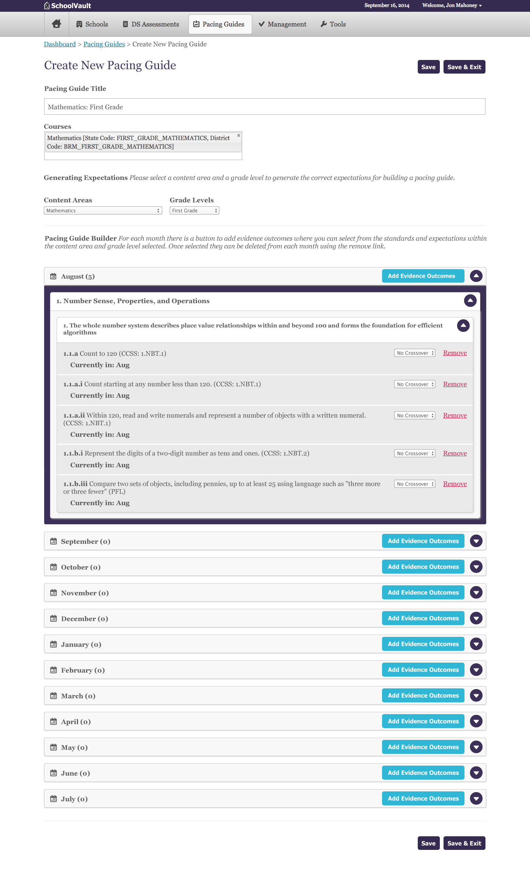The height and width of the screenshot is (883, 530).
Task: Remove the Mathematics course tag with X
Action: [239, 136]
